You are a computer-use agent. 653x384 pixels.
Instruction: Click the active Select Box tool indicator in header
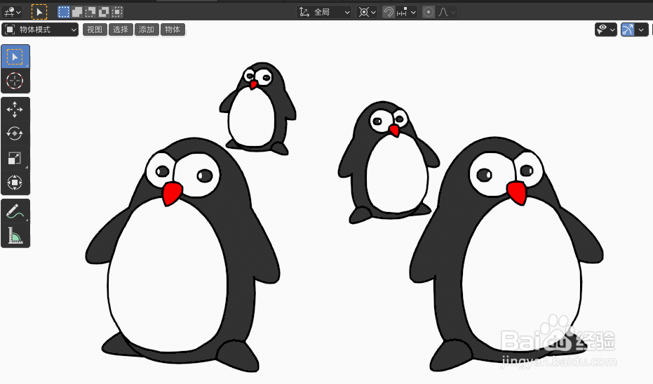point(39,12)
